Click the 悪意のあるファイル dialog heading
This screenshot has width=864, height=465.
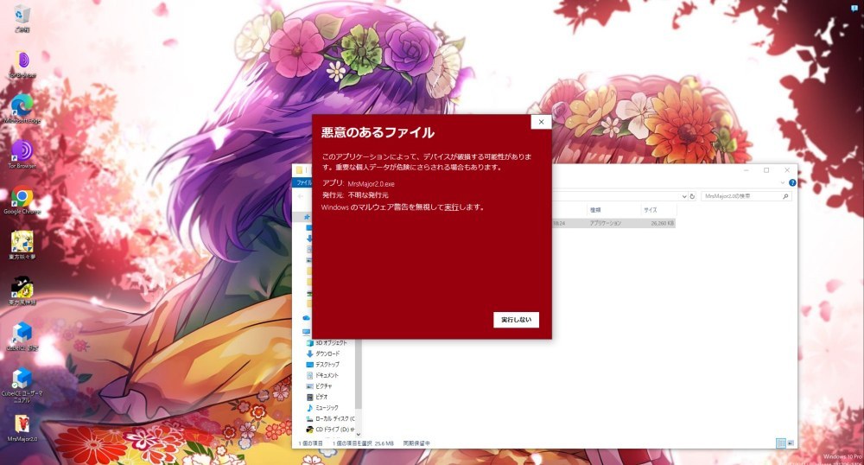pyautogui.click(x=378, y=132)
